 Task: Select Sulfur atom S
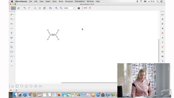163,38
